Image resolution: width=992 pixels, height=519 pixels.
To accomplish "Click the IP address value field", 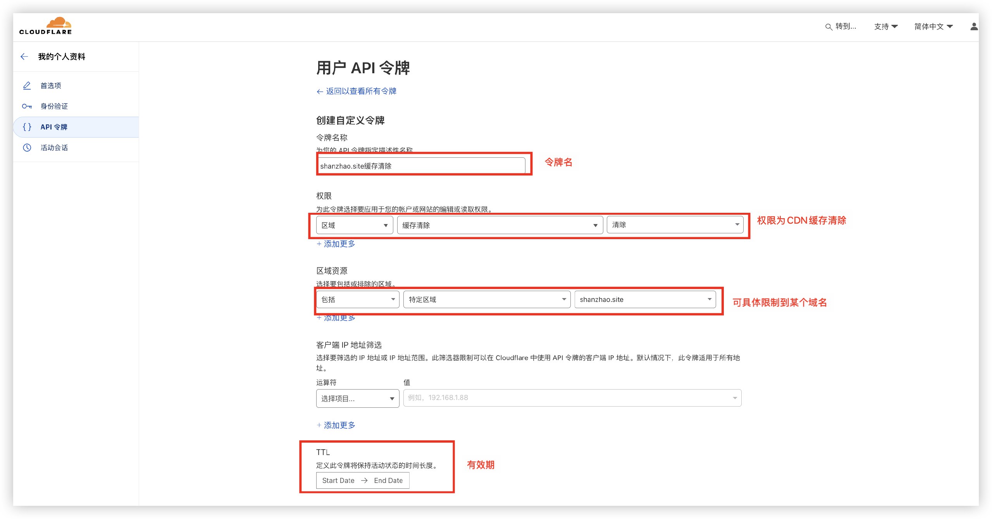I will point(572,398).
